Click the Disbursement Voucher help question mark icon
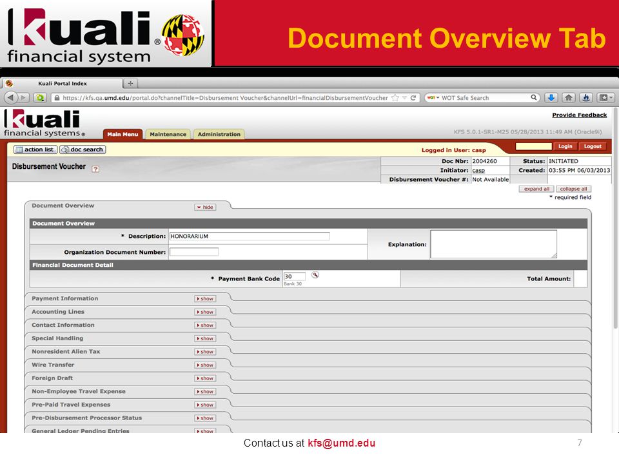Viewport: 619px width, 464px height. pos(95,169)
